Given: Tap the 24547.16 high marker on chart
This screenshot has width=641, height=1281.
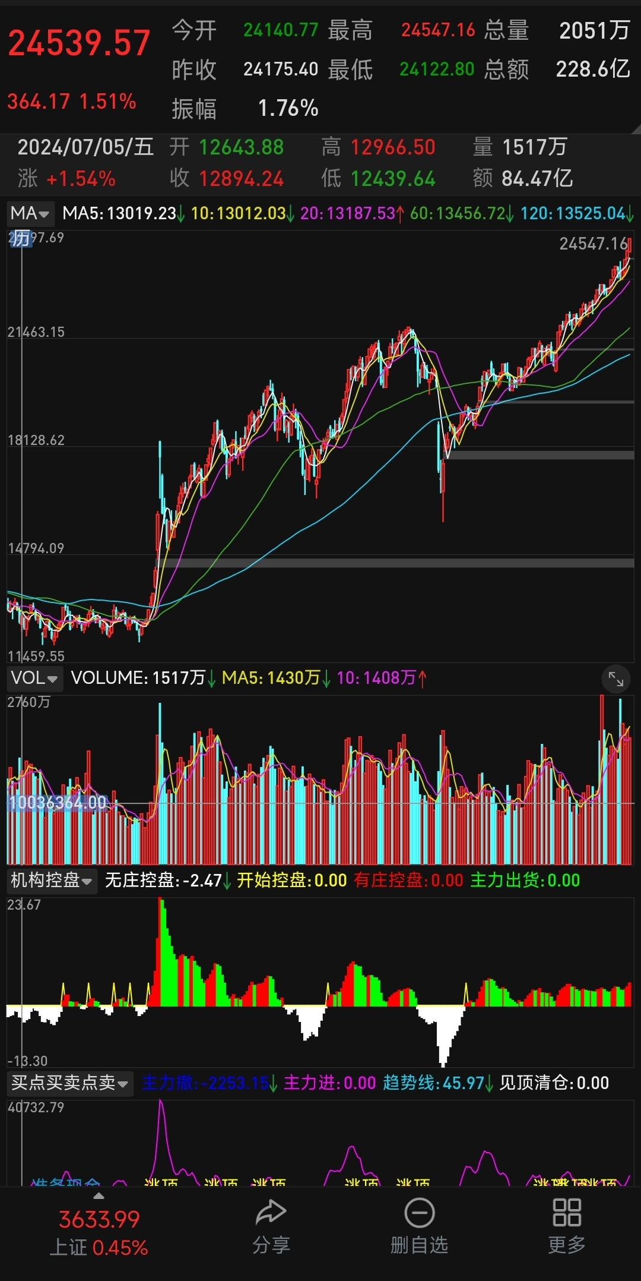Looking at the screenshot, I should [594, 244].
